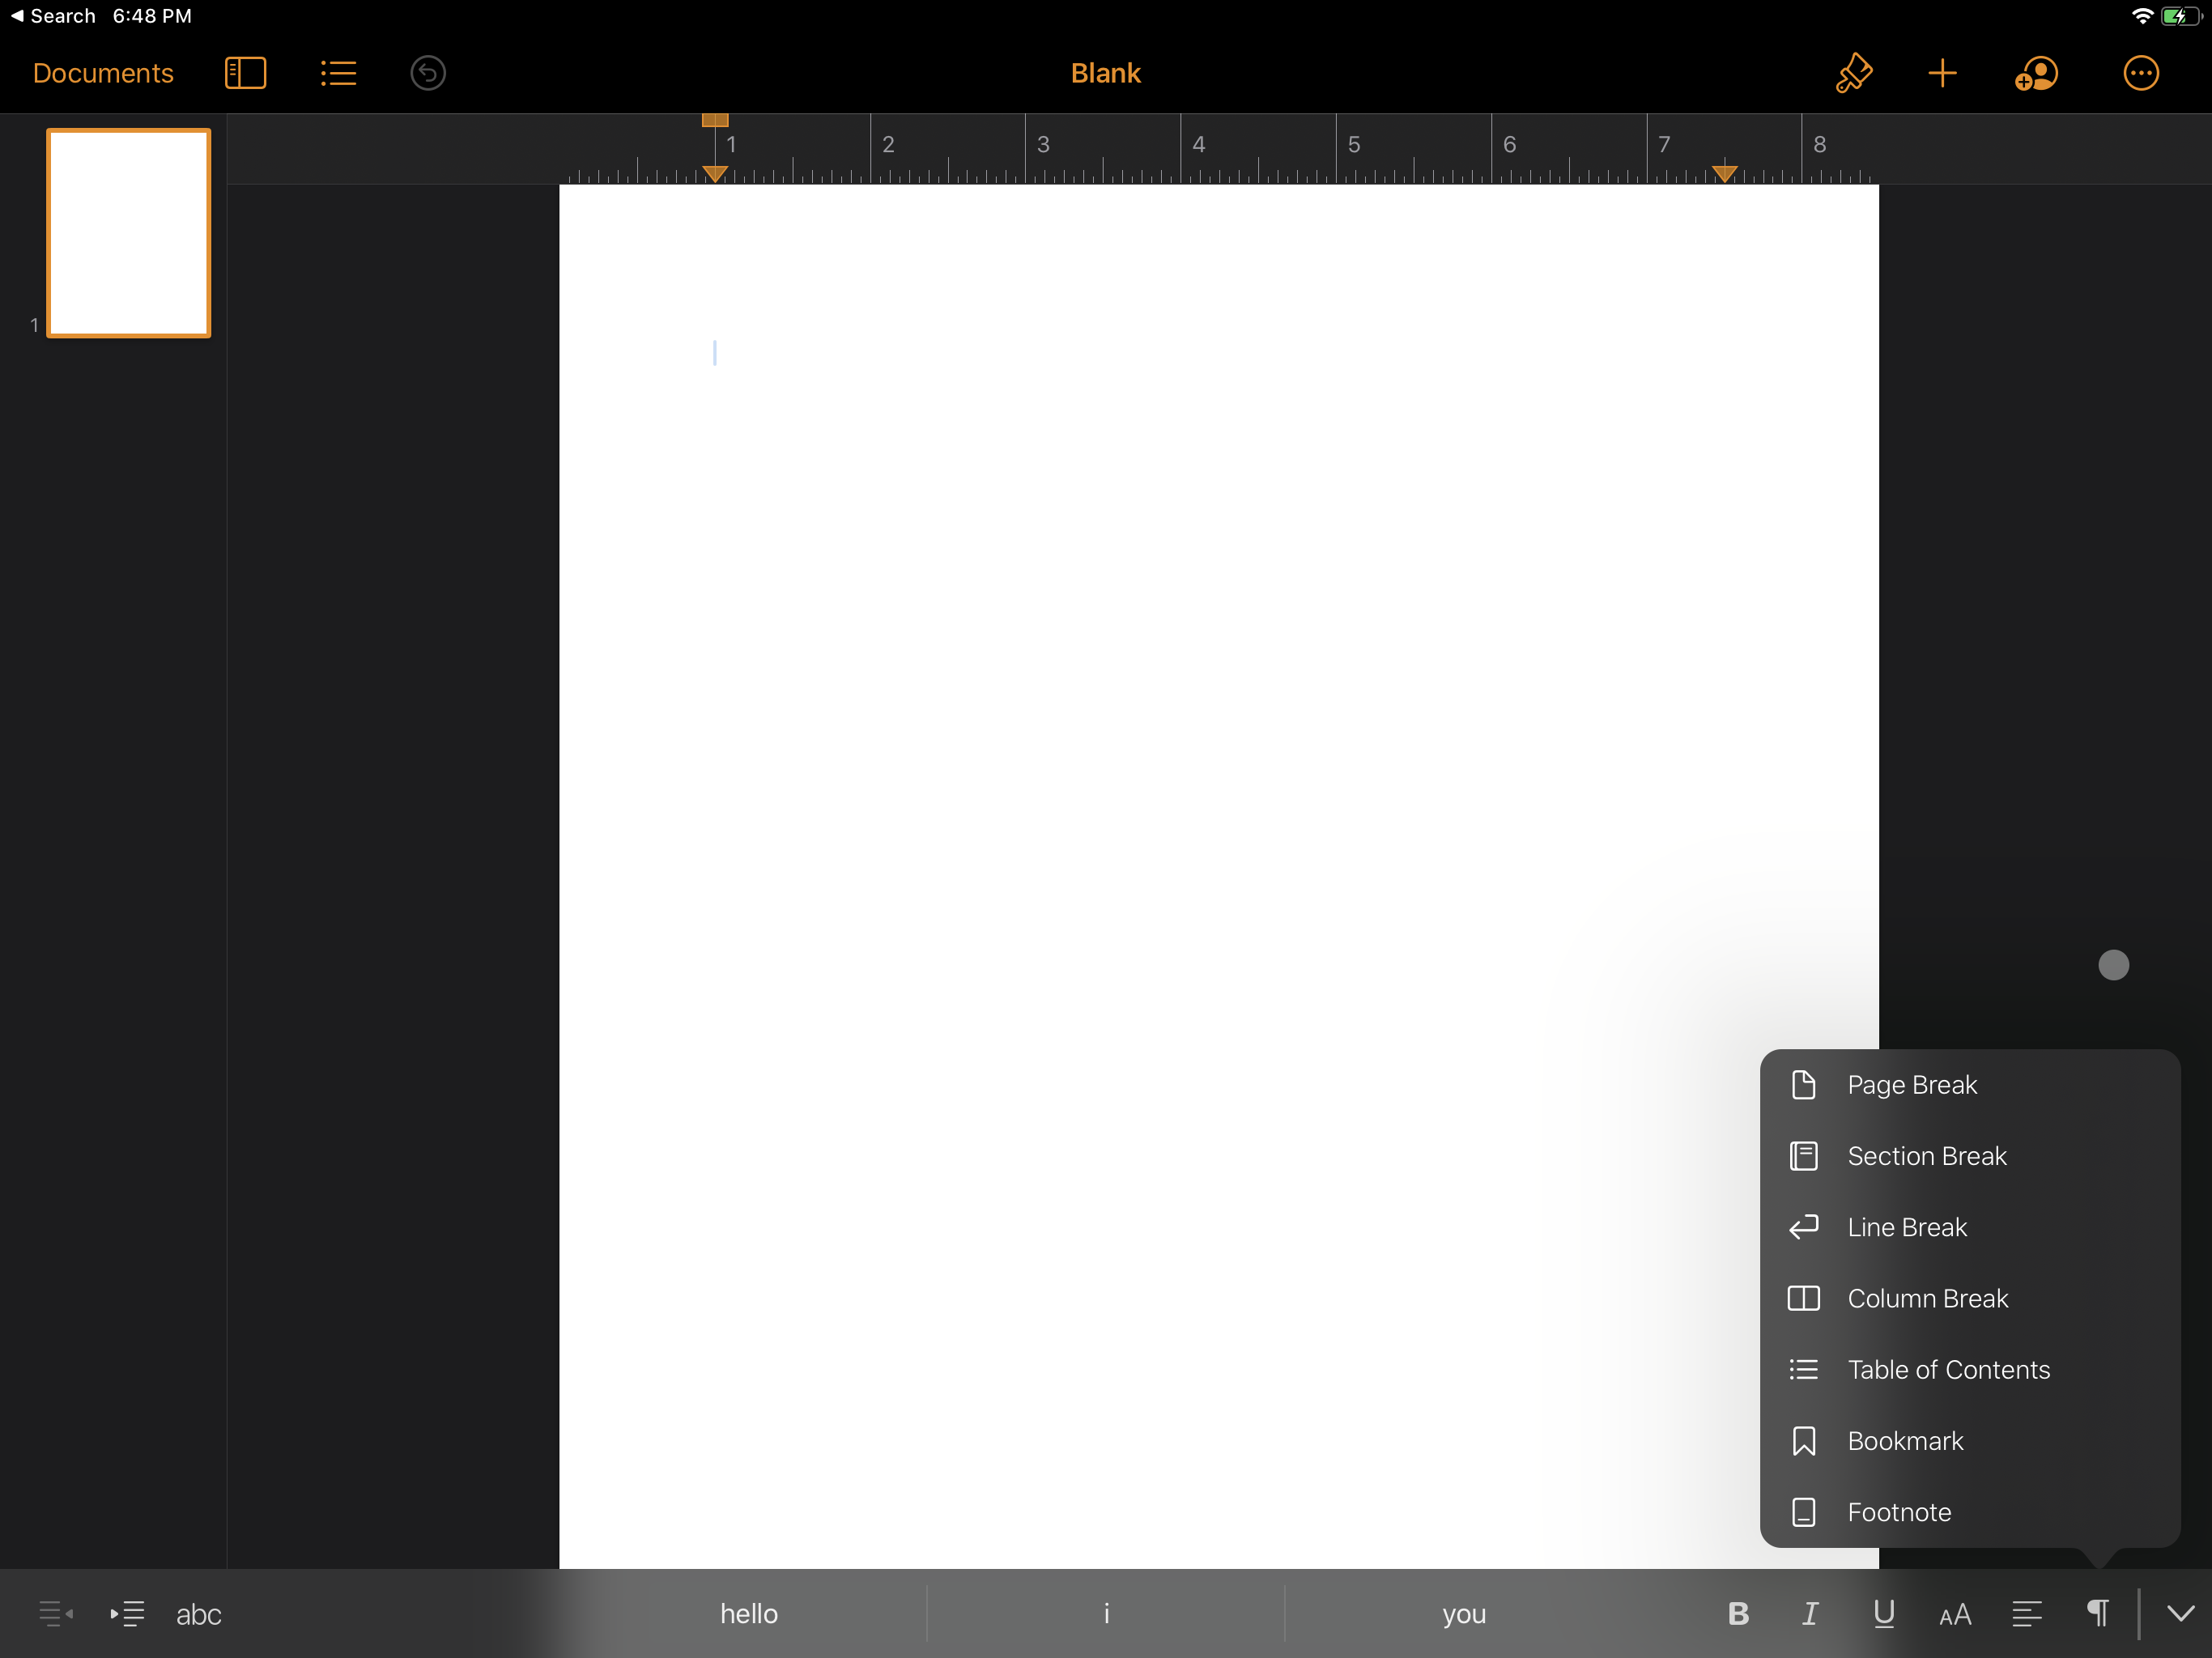The height and width of the screenshot is (1658, 2212).
Task: Choose Table of Contents from menu
Action: 1947,1369
